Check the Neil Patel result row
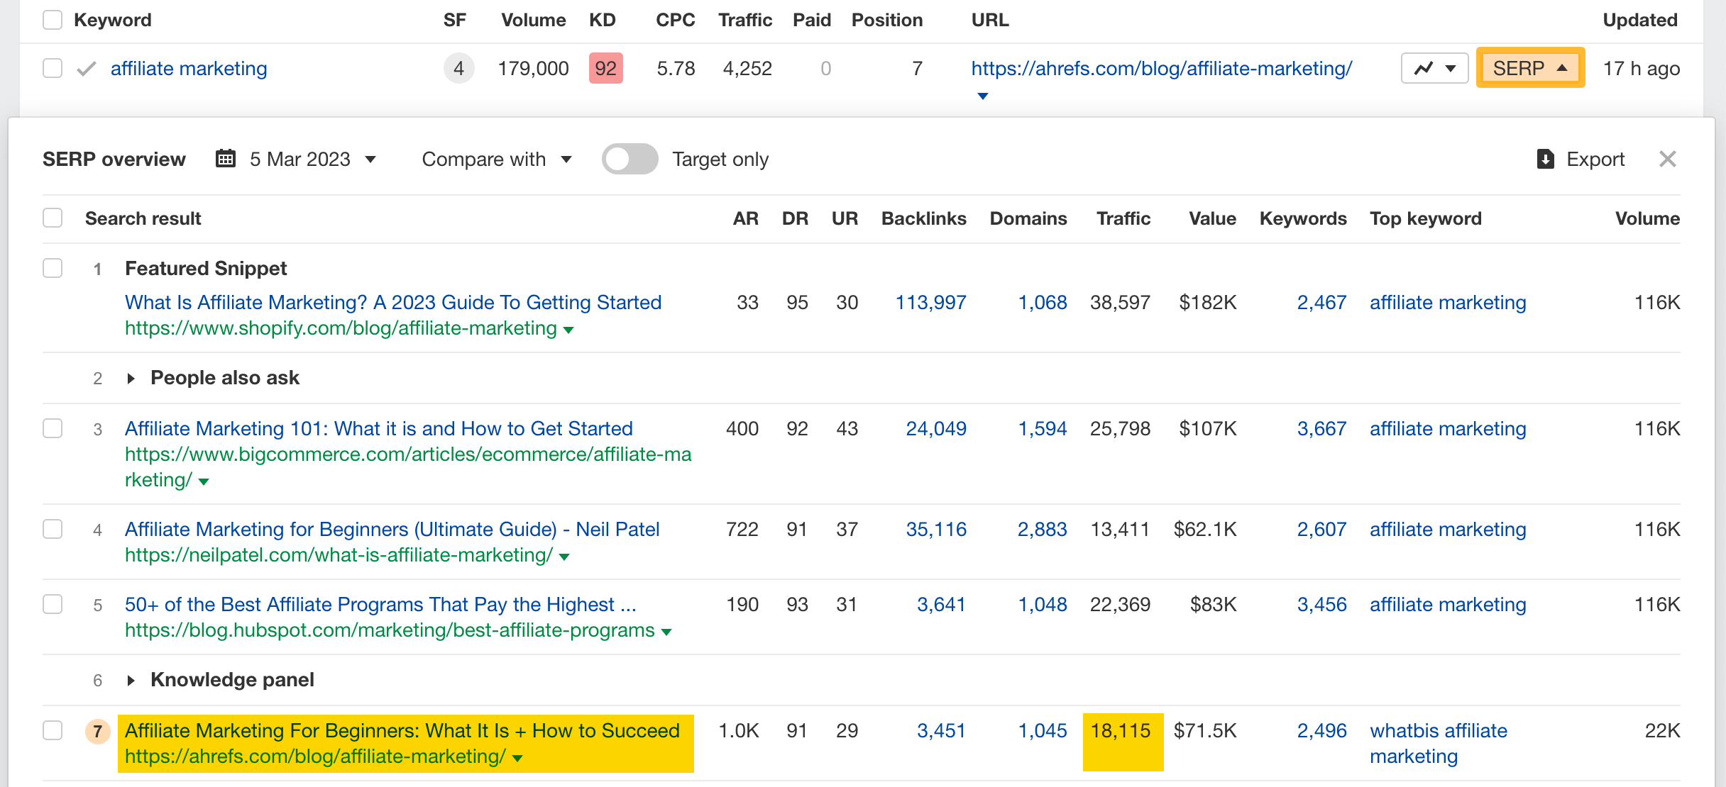The height and width of the screenshot is (787, 1726). coord(53,530)
